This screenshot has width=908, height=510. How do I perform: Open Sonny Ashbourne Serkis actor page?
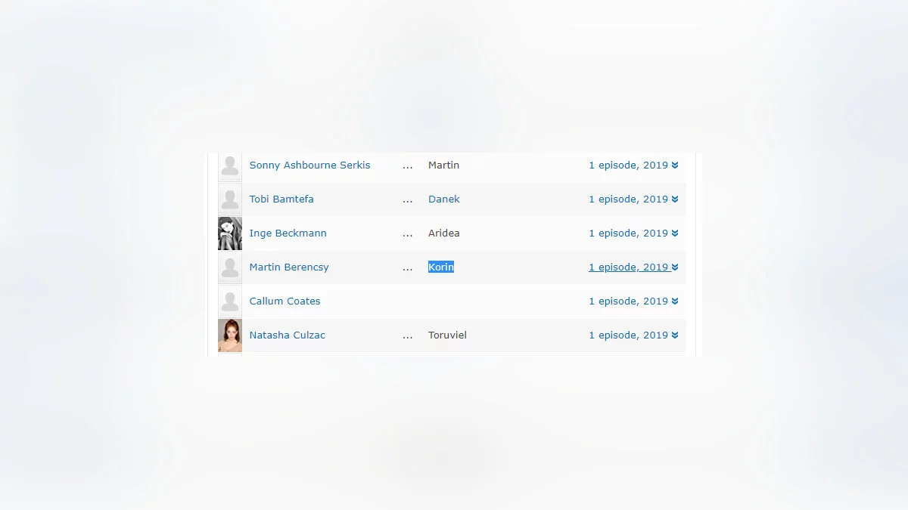(309, 165)
